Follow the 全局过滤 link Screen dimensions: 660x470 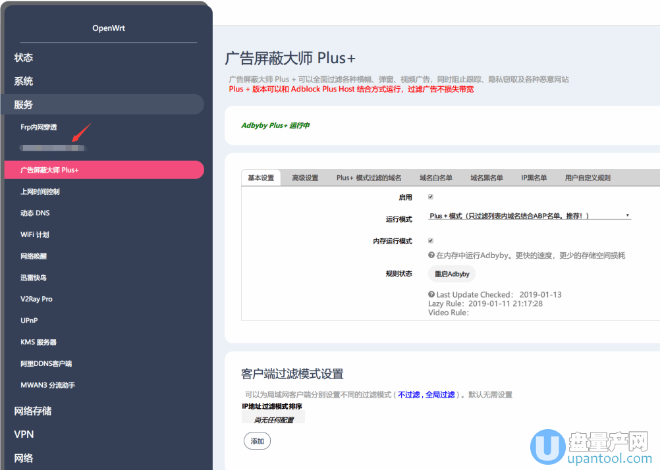tap(440, 395)
